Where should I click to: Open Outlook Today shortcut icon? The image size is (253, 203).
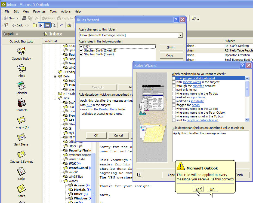tap(21, 51)
